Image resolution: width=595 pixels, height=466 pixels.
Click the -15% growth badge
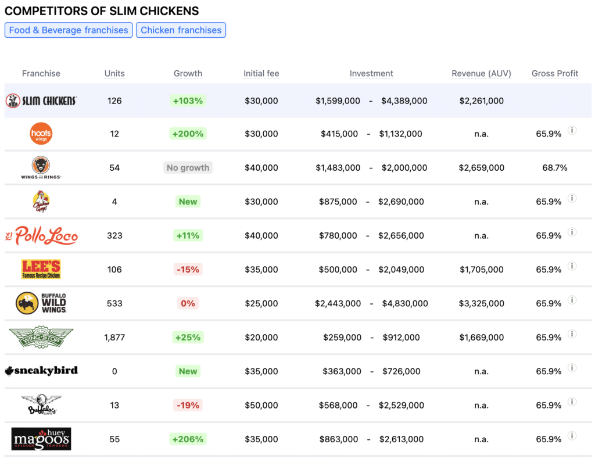click(x=188, y=270)
